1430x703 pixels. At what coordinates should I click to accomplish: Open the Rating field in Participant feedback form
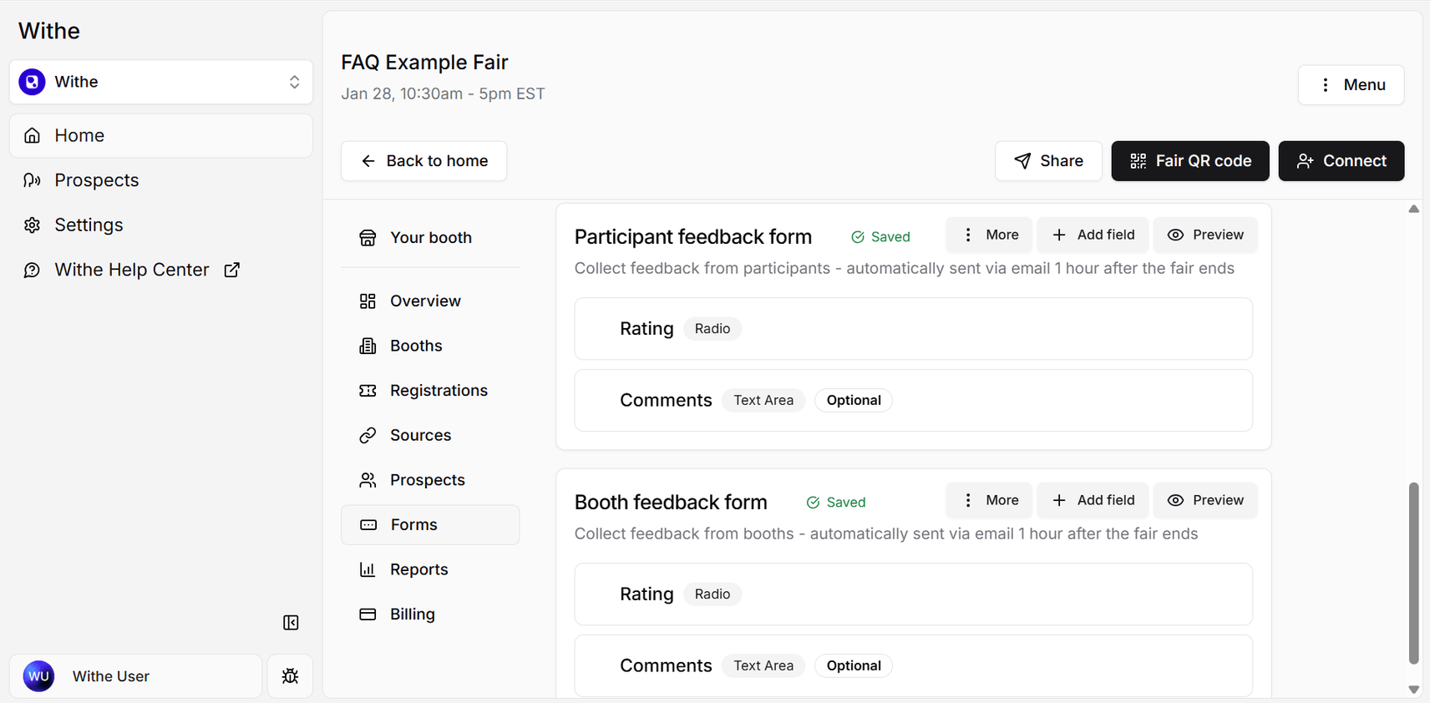tap(914, 329)
